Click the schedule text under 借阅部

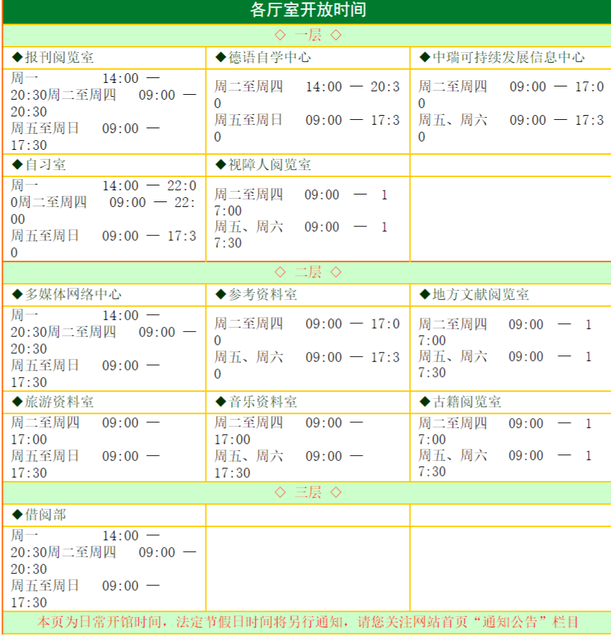104,569
